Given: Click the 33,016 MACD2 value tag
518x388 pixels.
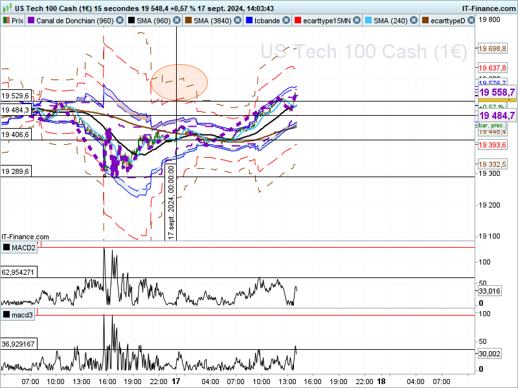Looking at the screenshot, I should point(490,291).
